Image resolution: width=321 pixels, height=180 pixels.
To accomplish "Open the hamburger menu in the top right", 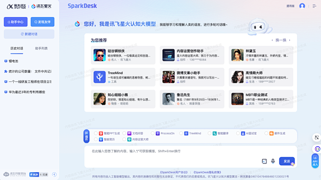I will [315, 6].
